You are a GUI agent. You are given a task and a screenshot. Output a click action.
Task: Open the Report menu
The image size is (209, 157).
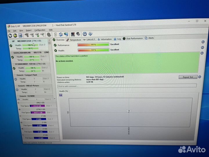tap(29, 30)
